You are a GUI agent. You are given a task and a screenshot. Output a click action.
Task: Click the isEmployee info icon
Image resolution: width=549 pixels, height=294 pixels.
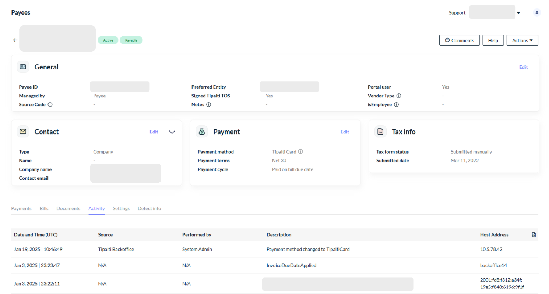click(396, 104)
